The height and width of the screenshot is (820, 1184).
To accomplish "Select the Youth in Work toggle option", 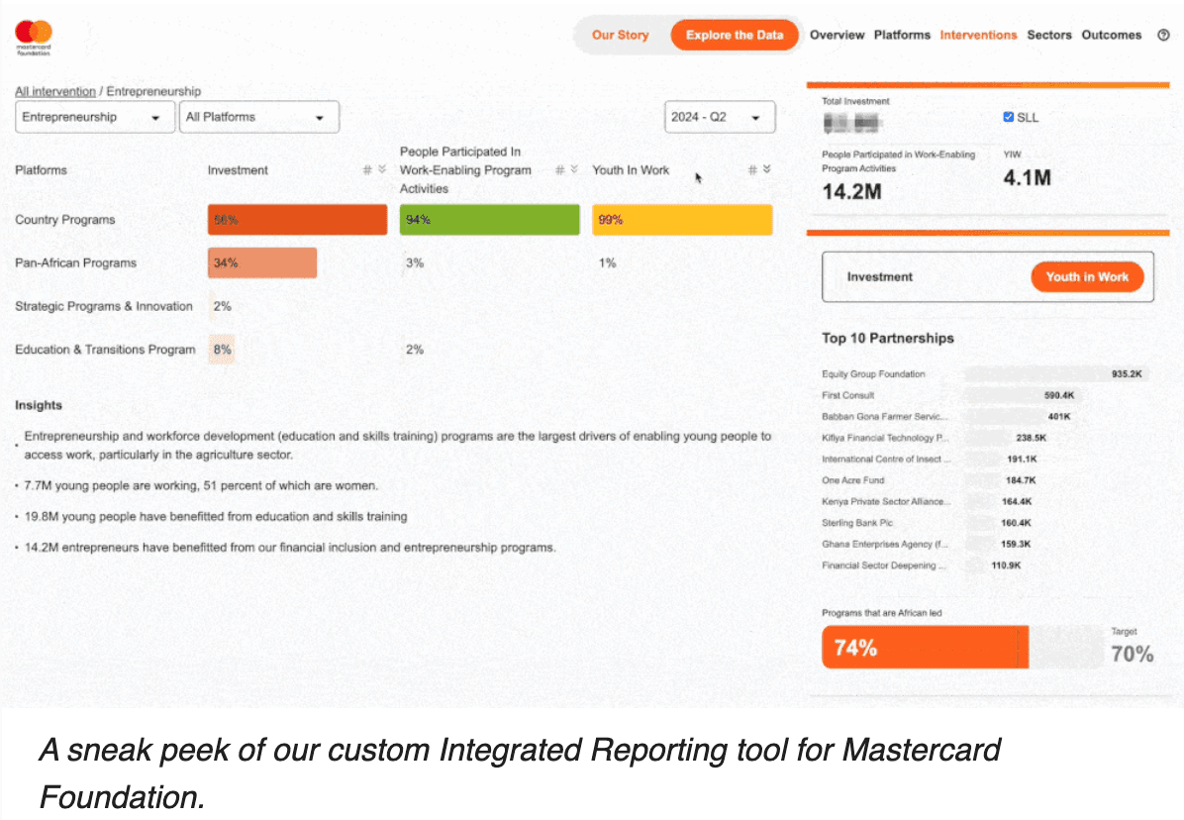I will coord(1087,277).
